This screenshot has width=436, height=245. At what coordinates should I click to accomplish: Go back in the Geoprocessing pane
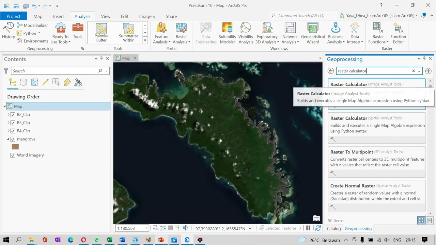pos(330,71)
